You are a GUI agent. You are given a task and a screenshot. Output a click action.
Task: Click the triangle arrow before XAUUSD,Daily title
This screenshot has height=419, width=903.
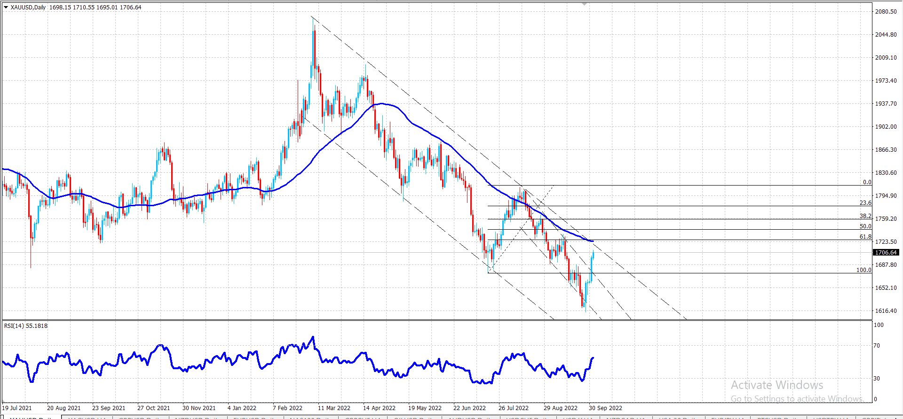(x=6, y=8)
